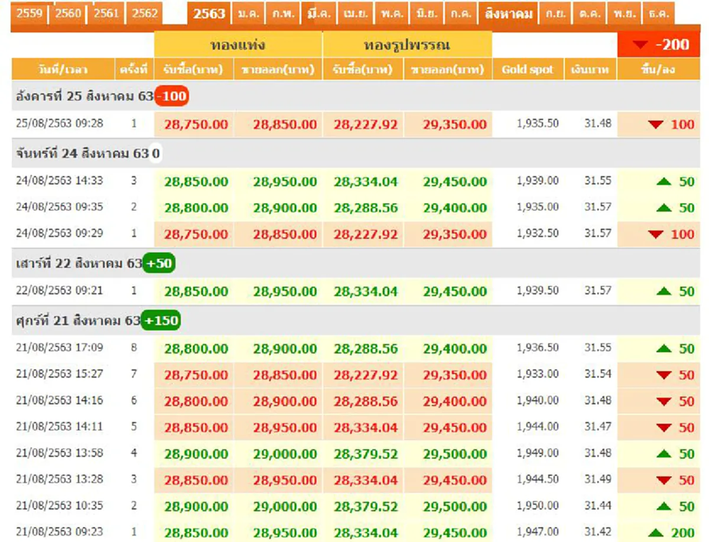Select the timestamp 21/08/2563 09:23
The image size is (709, 542).
pyautogui.click(x=60, y=532)
